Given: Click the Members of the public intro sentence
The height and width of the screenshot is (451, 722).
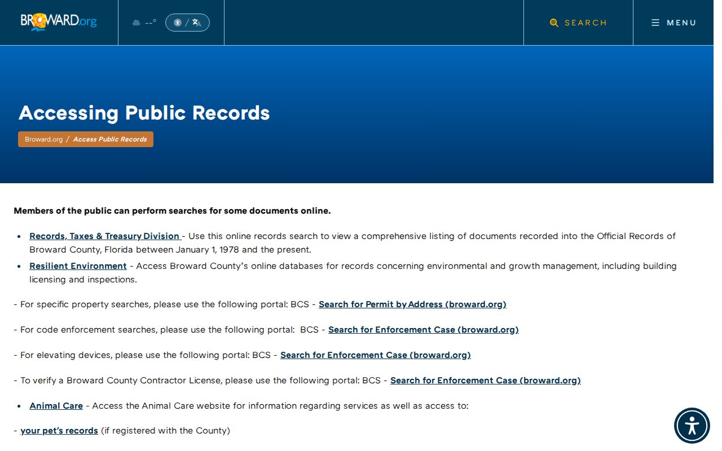Looking at the screenshot, I should [x=172, y=211].
